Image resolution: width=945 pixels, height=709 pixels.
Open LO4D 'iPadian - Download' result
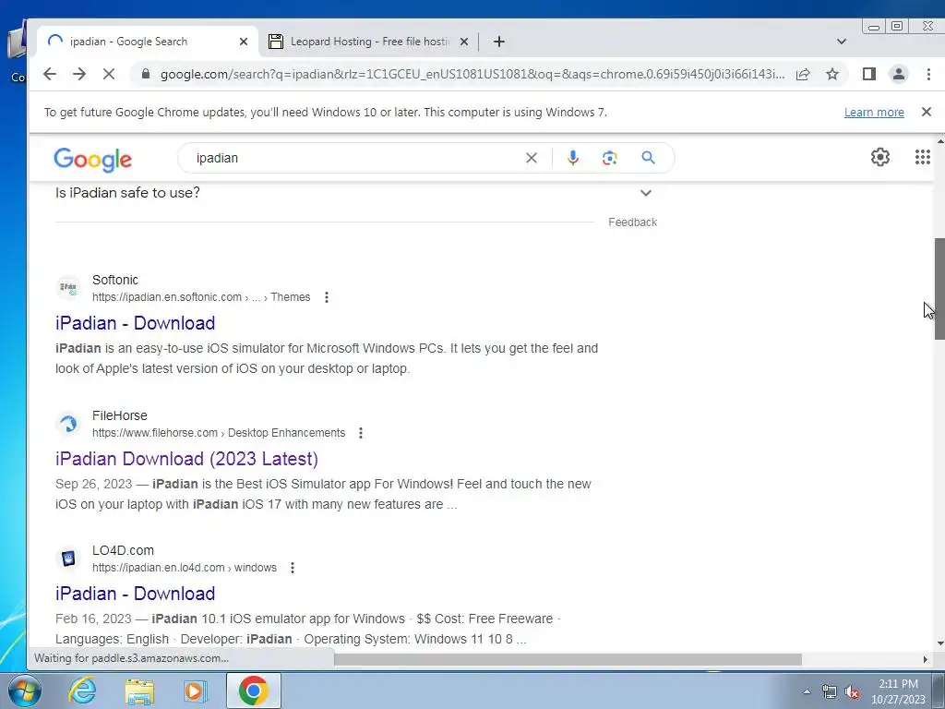click(x=135, y=594)
